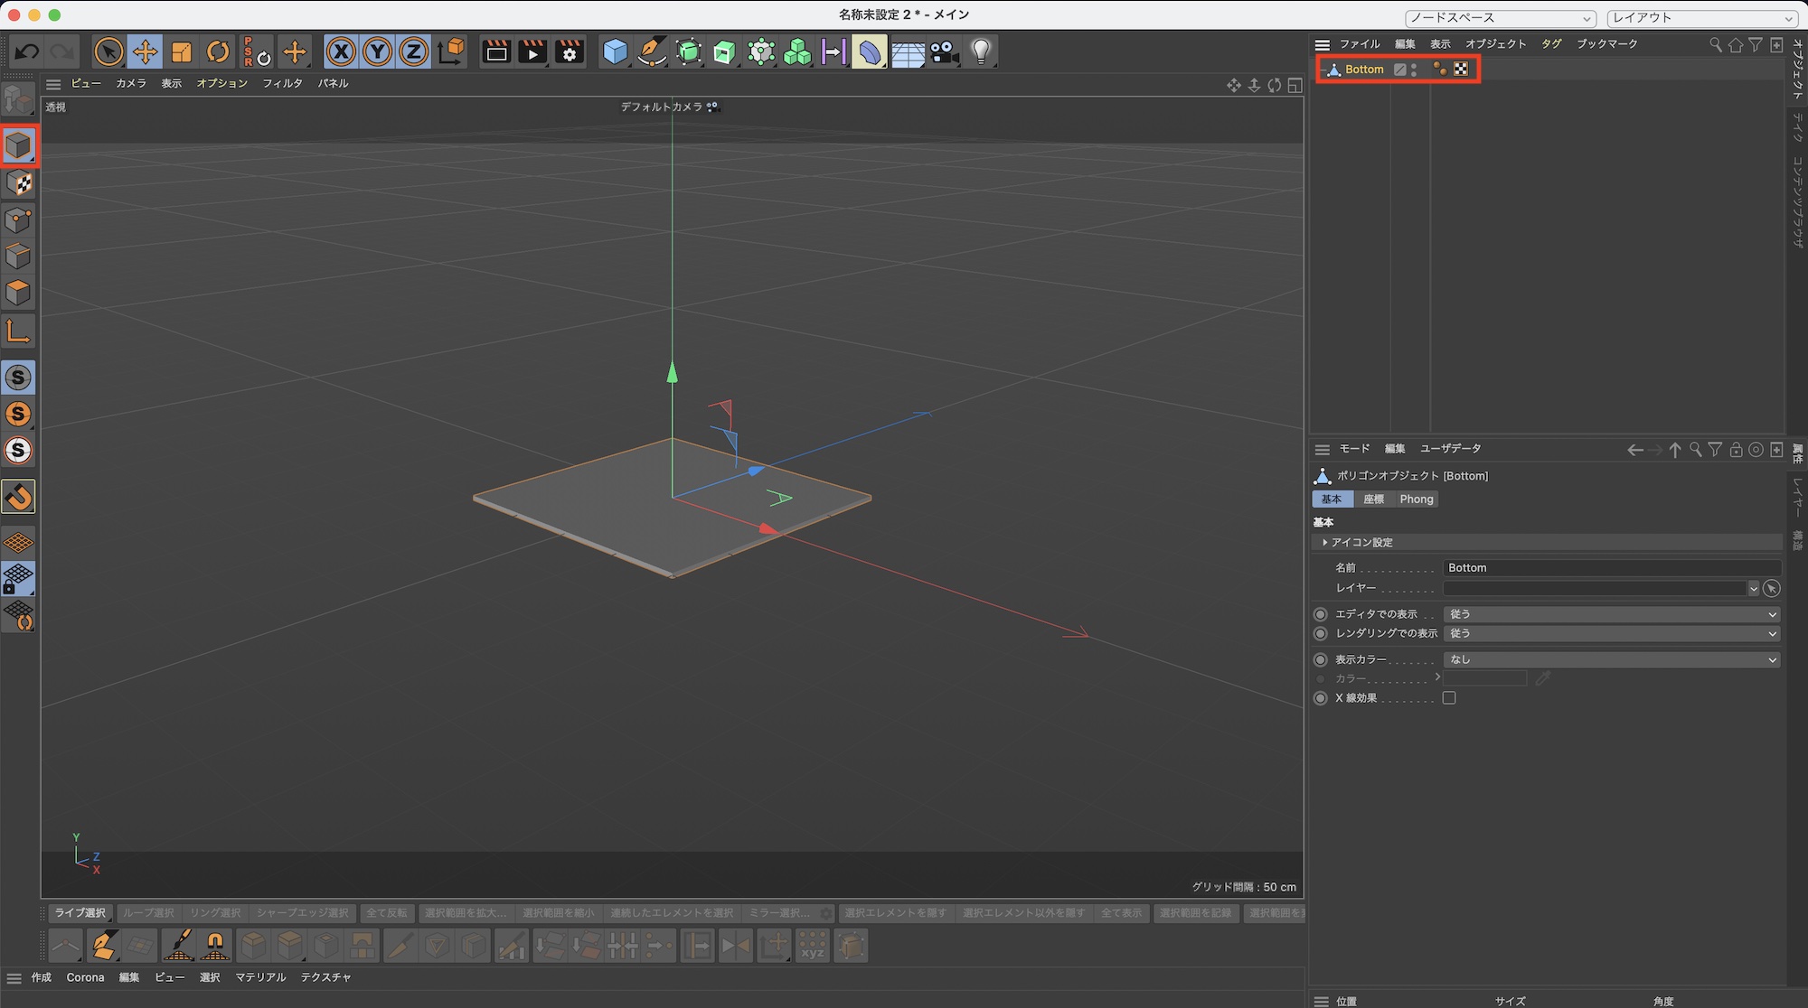
Task: Click 全て反転 button
Action: tap(386, 912)
